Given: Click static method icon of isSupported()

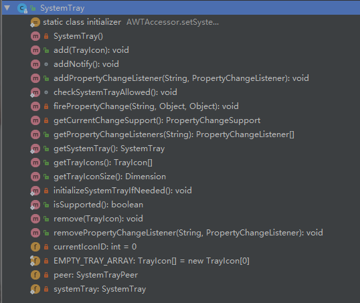Looking at the screenshot, I should click(35, 205).
